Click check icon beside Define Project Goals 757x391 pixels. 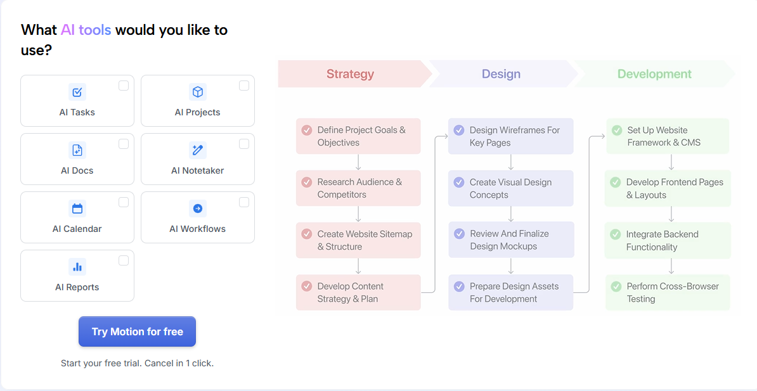[x=307, y=130]
